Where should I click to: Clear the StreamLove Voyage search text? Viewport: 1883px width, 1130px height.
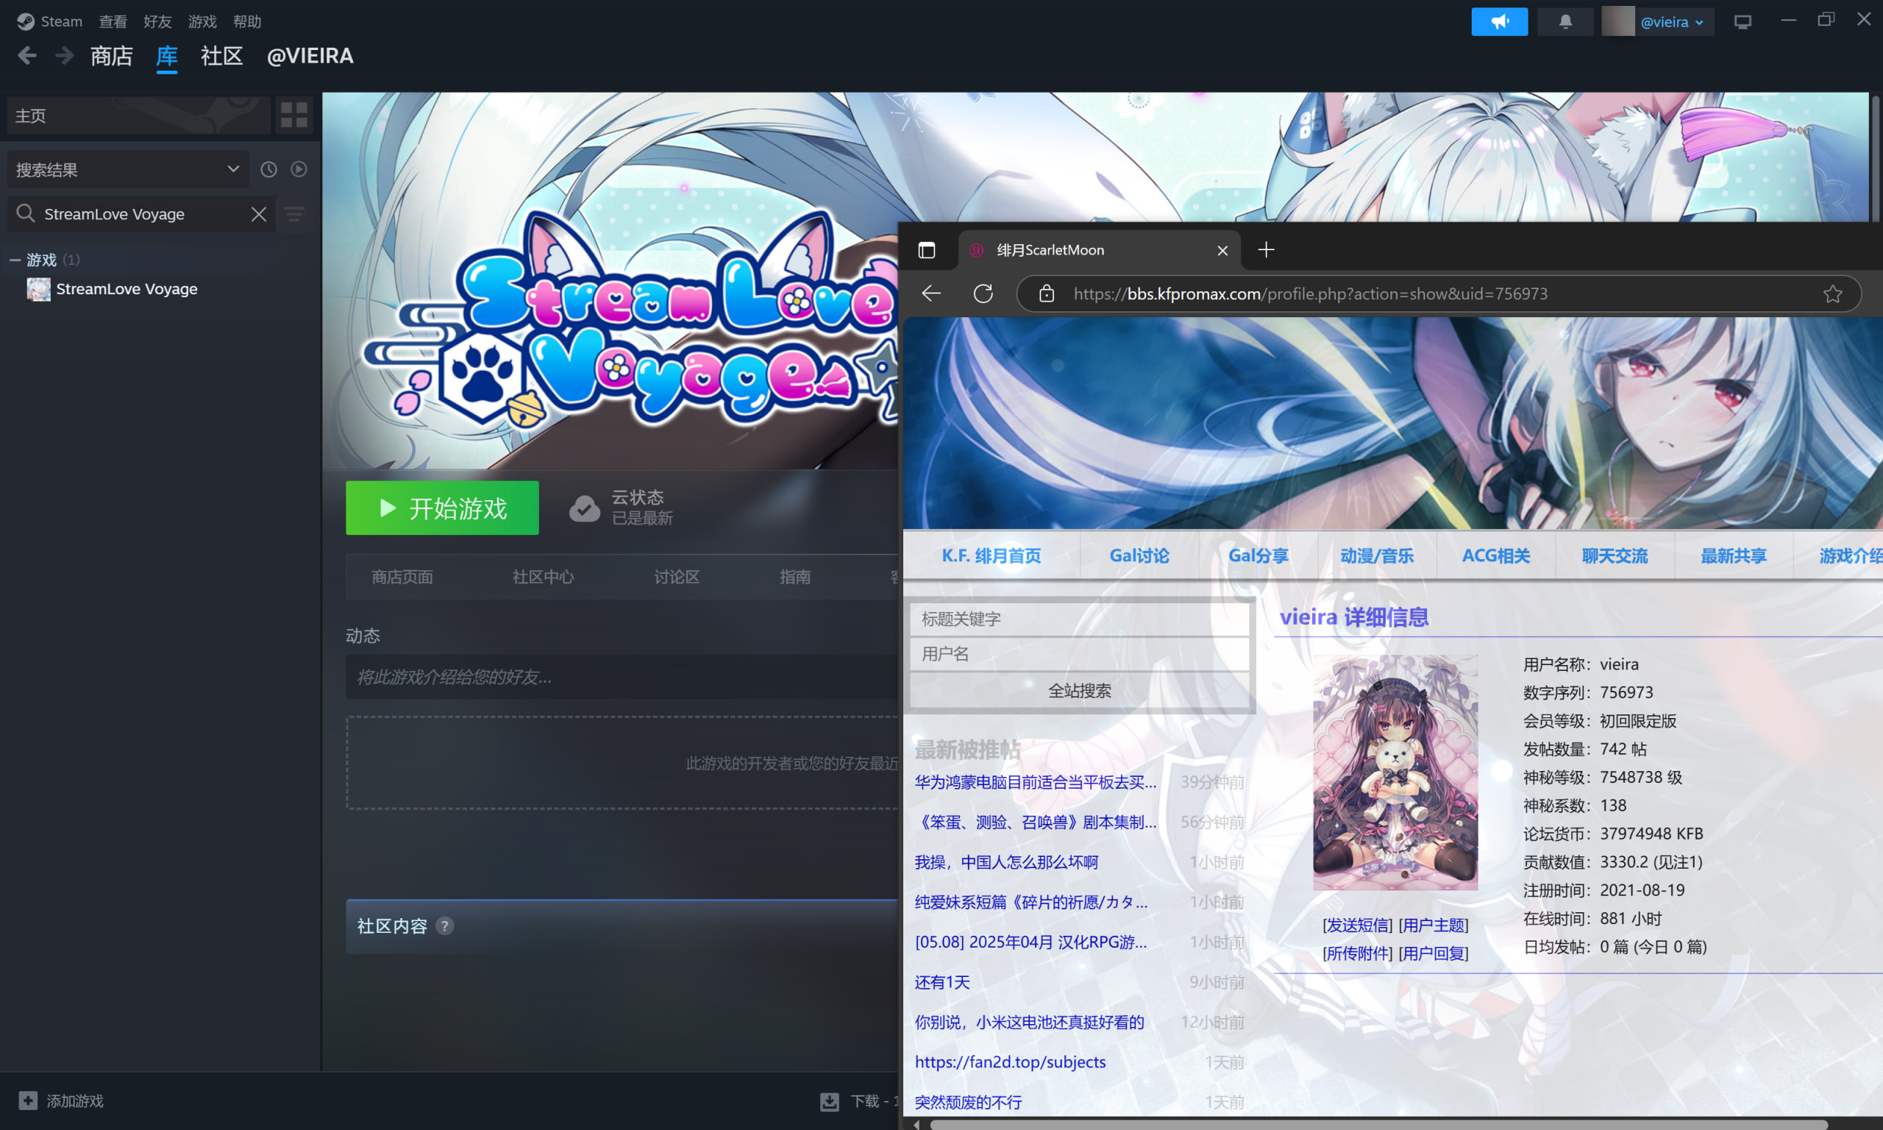pyautogui.click(x=259, y=214)
